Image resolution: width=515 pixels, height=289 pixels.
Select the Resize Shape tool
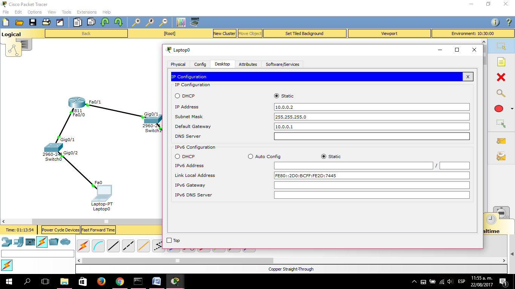pyautogui.click(x=501, y=123)
